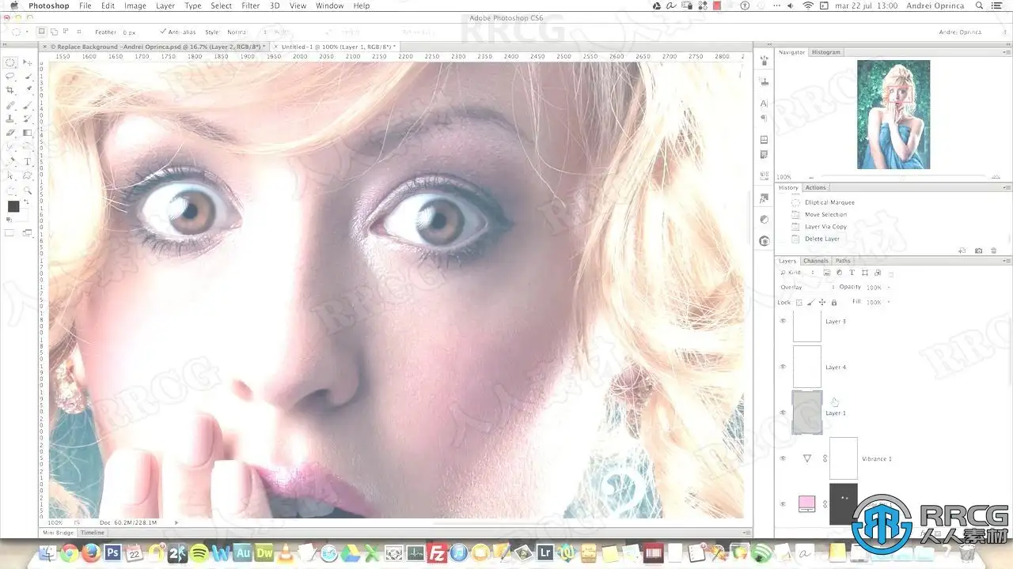The height and width of the screenshot is (569, 1013).
Task: Open the Timeline tab
Action: 92,533
